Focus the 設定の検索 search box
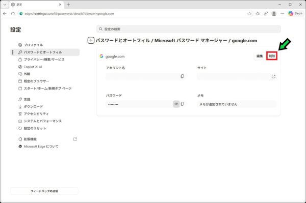This screenshot has width=306, height=203. (189, 29)
